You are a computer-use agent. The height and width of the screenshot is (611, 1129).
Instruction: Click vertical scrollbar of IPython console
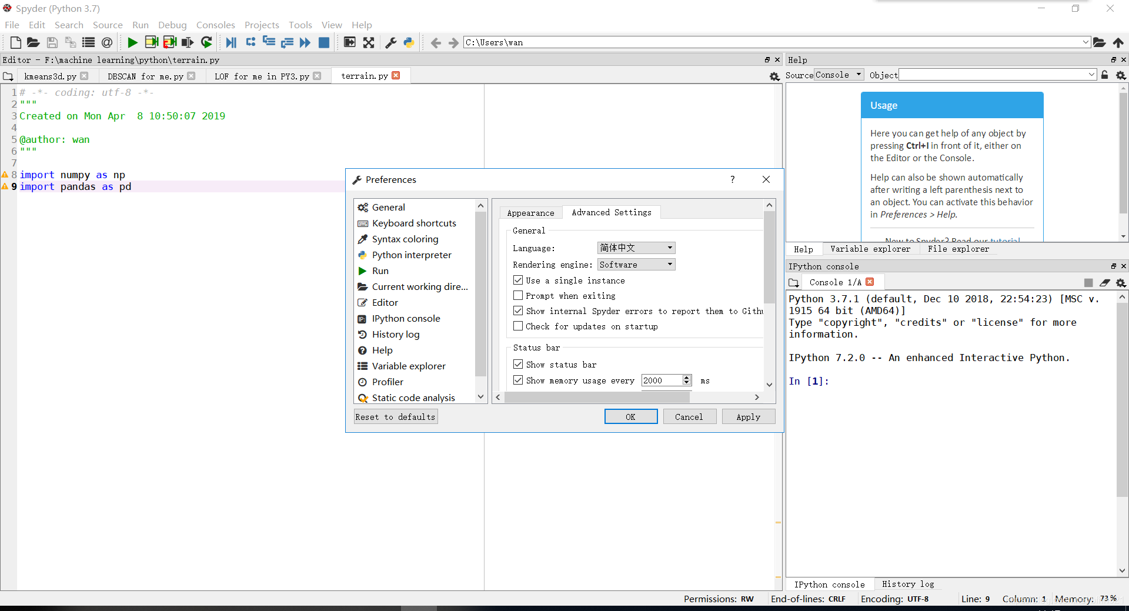click(1122, 400)
